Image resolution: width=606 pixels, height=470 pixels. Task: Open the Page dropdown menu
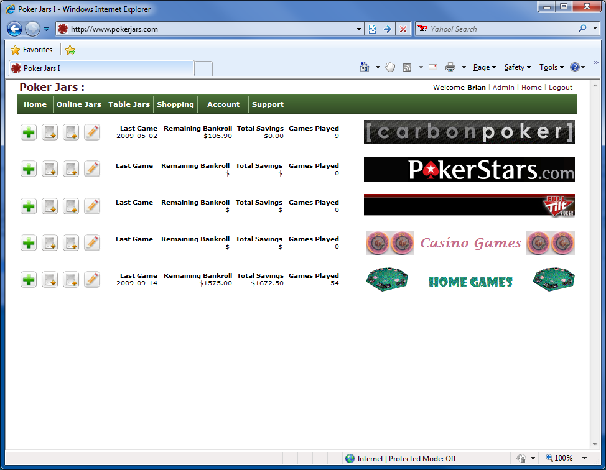tap(485, 67)
